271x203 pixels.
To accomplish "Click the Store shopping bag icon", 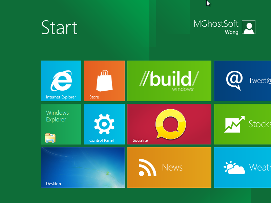I will tap(104, 81).
